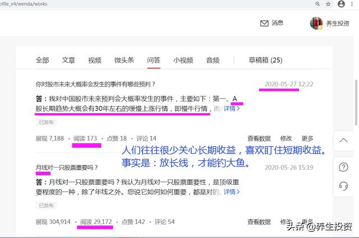Click 查看数据 for the 月线 post
Image resolution: width=359 pixels, height=238 pixels.
click(259, 222)
